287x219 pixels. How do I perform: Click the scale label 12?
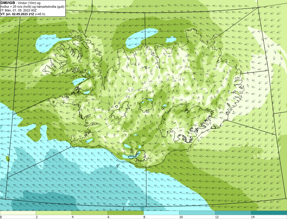(217, 217)
